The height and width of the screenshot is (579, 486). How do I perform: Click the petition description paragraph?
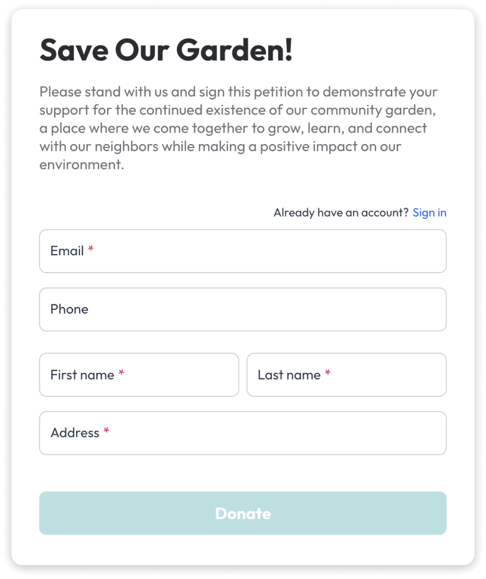pyautogui.click(x=238, y=128)
